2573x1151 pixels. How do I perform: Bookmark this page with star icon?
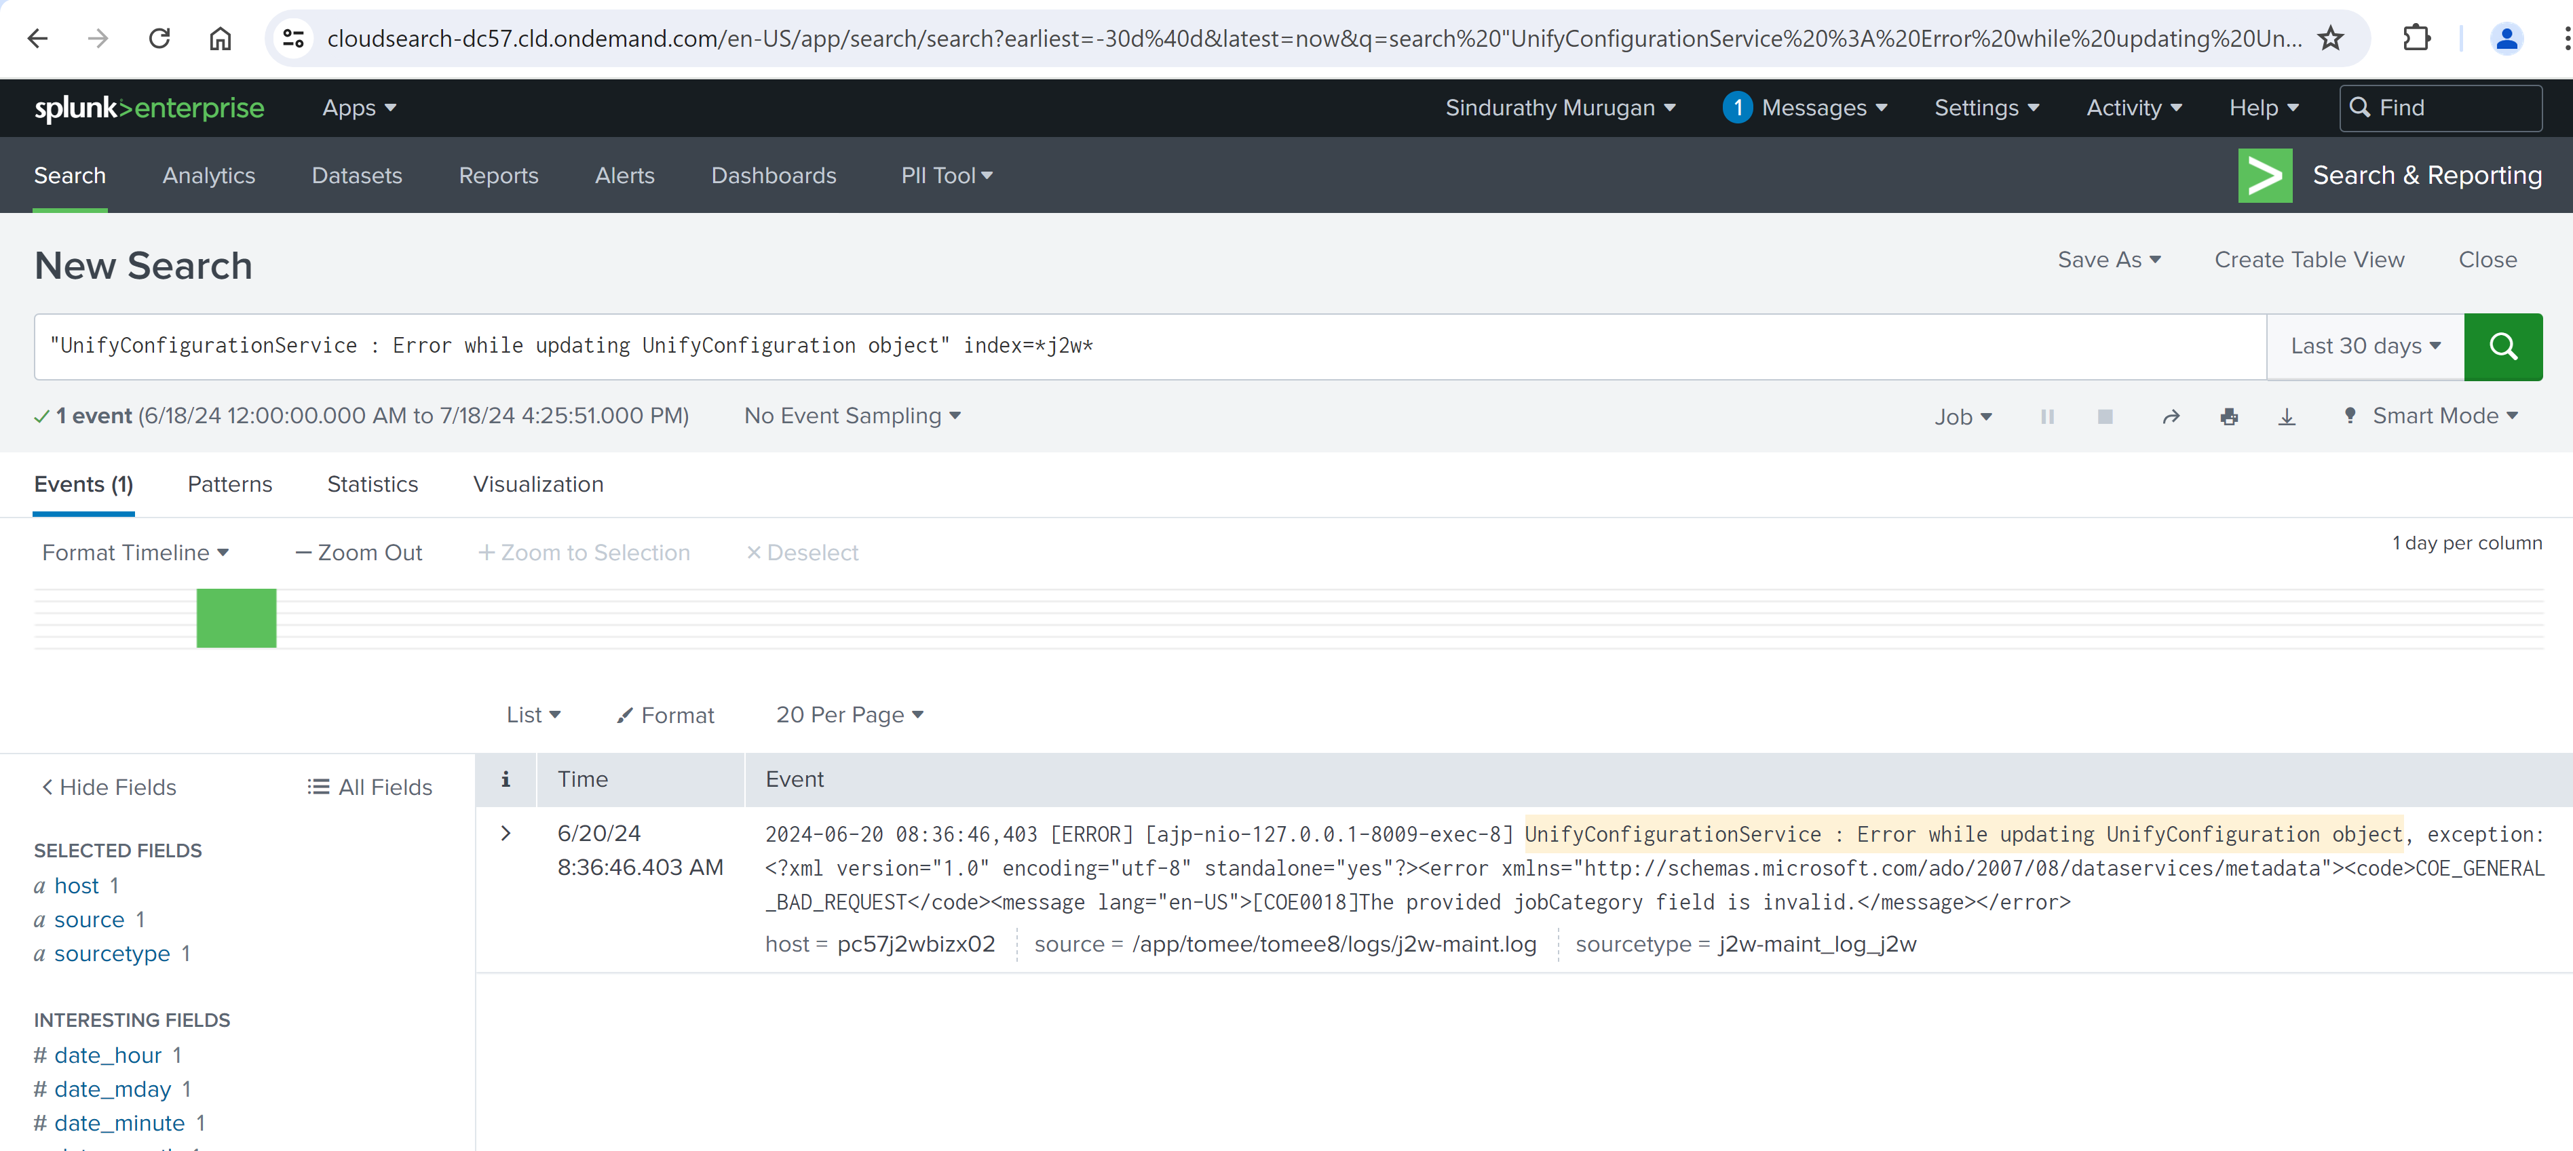tap(2330, 38)
